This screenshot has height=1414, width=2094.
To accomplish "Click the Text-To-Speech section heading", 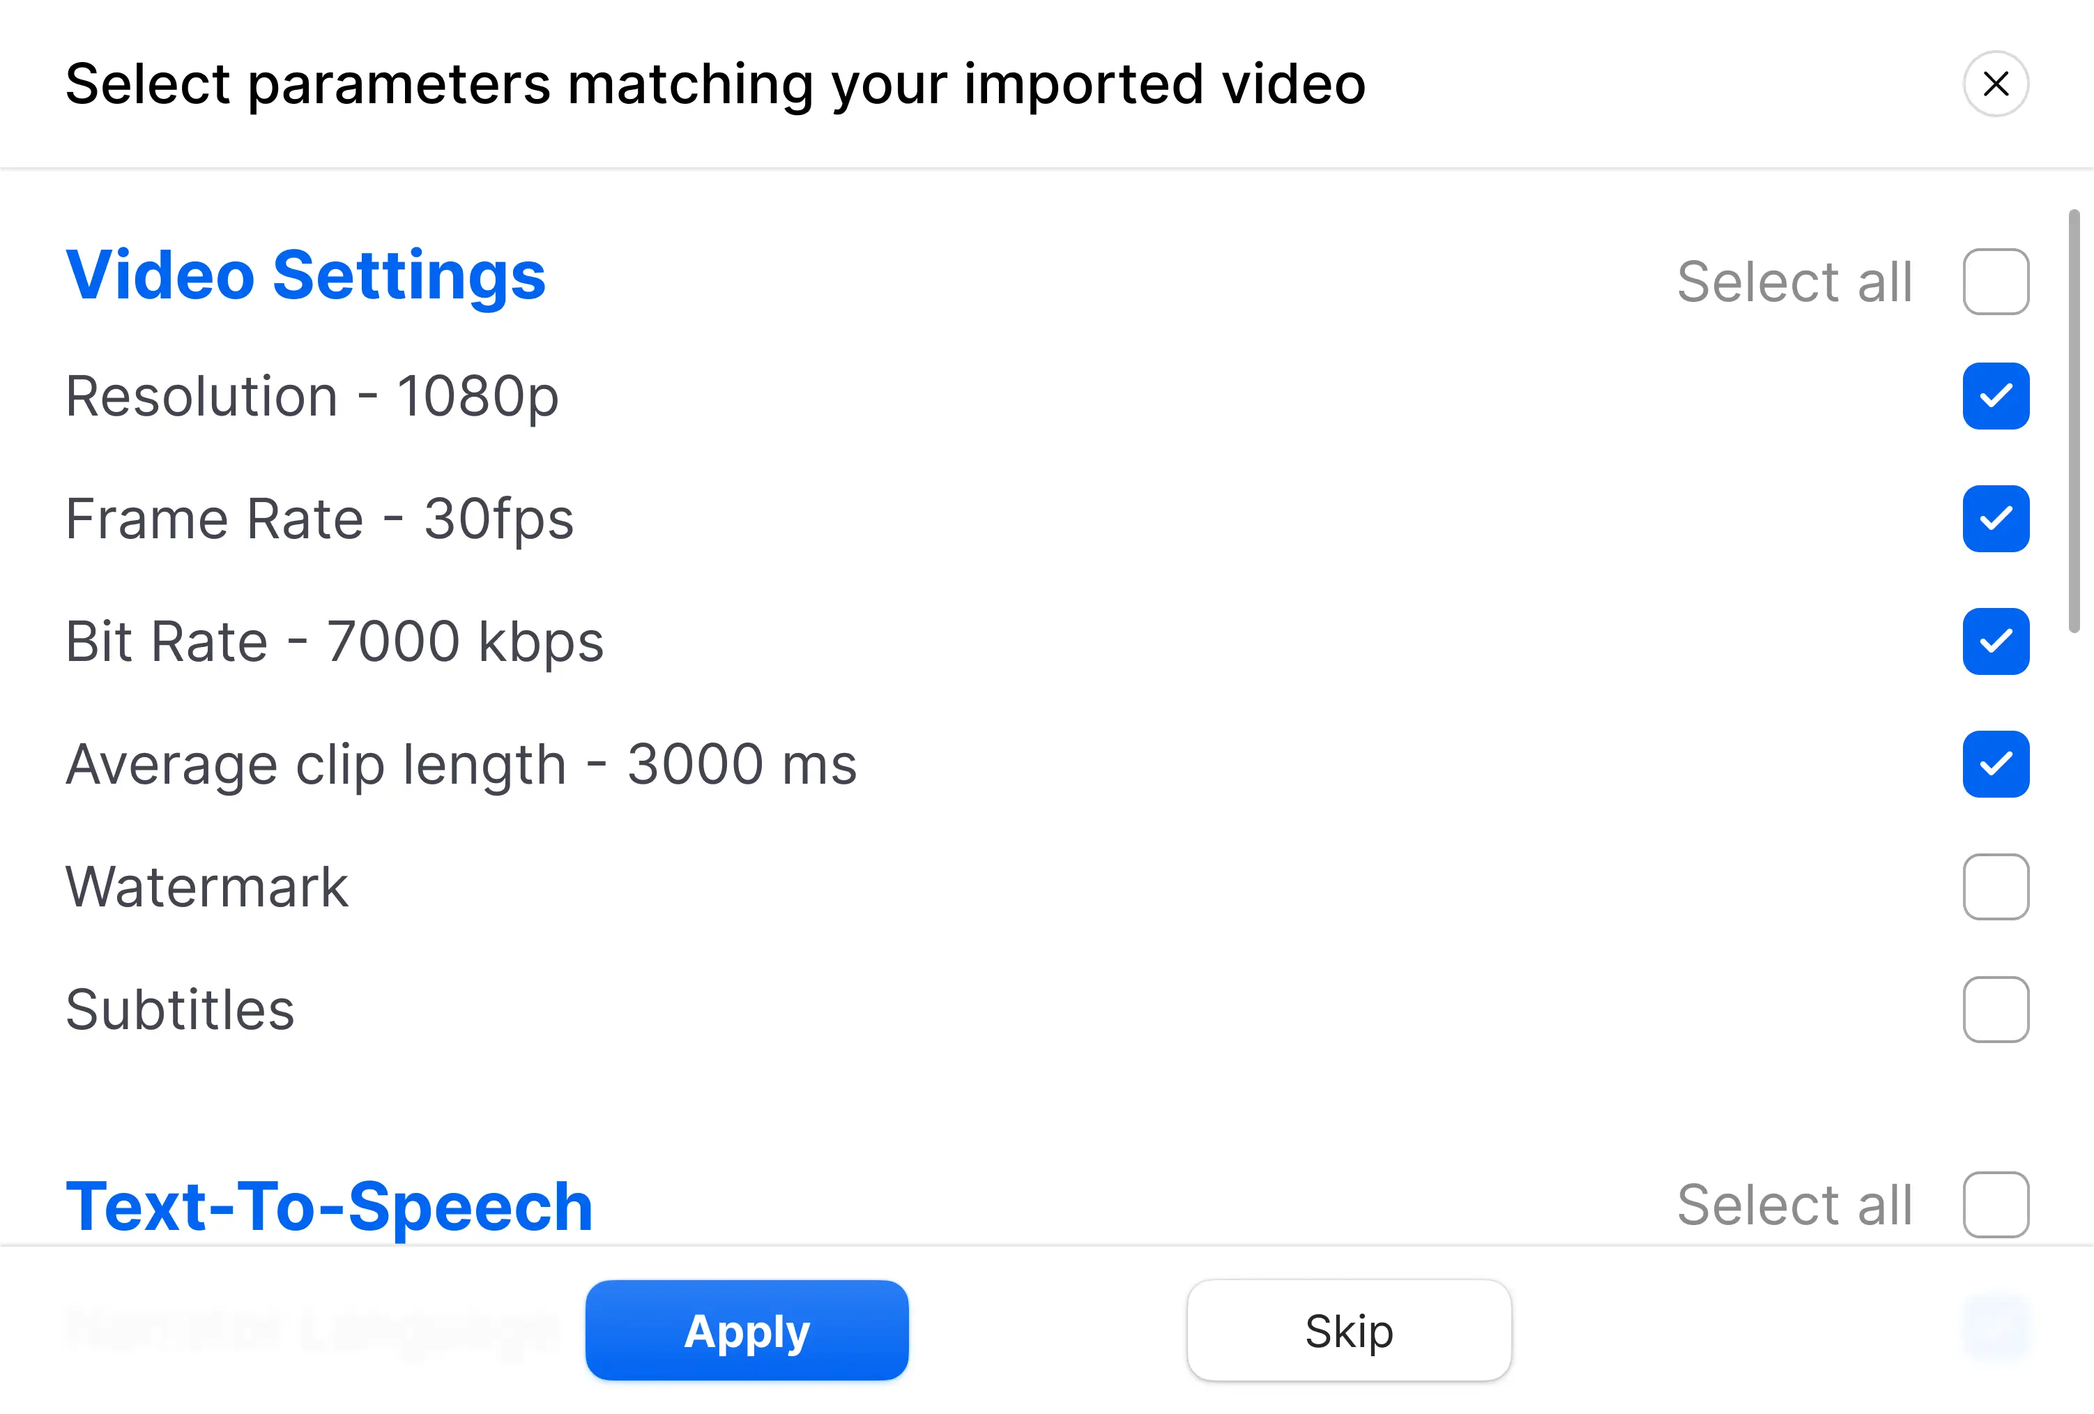I will click(329, 1206).
